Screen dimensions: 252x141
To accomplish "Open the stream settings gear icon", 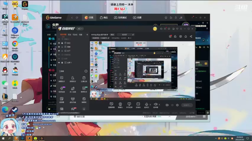I will tap(177, 105).
